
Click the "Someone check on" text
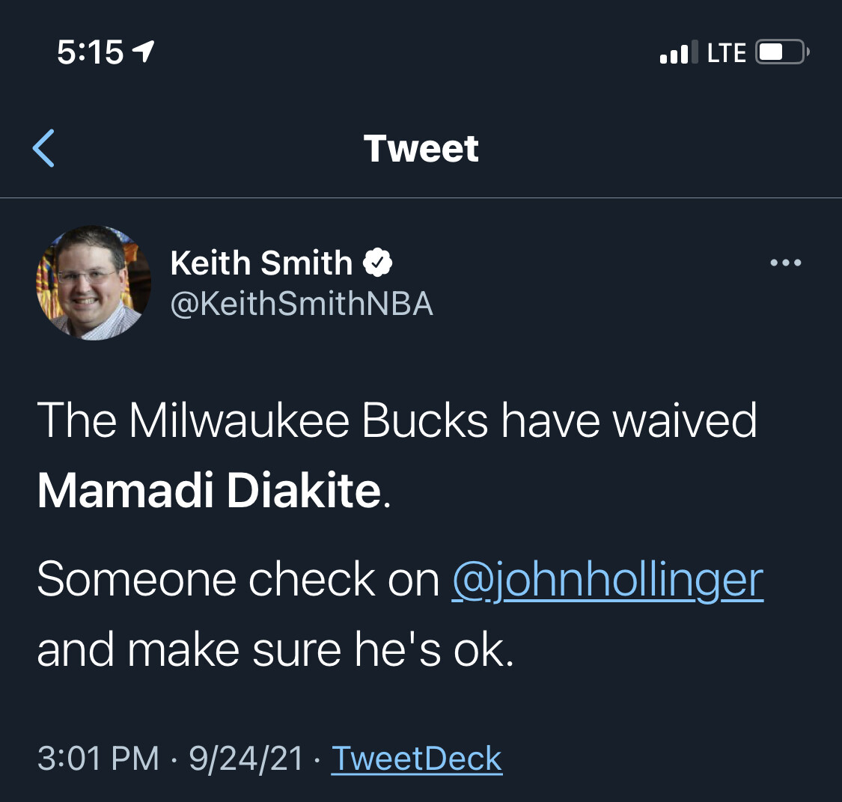(x=238, y=579)
